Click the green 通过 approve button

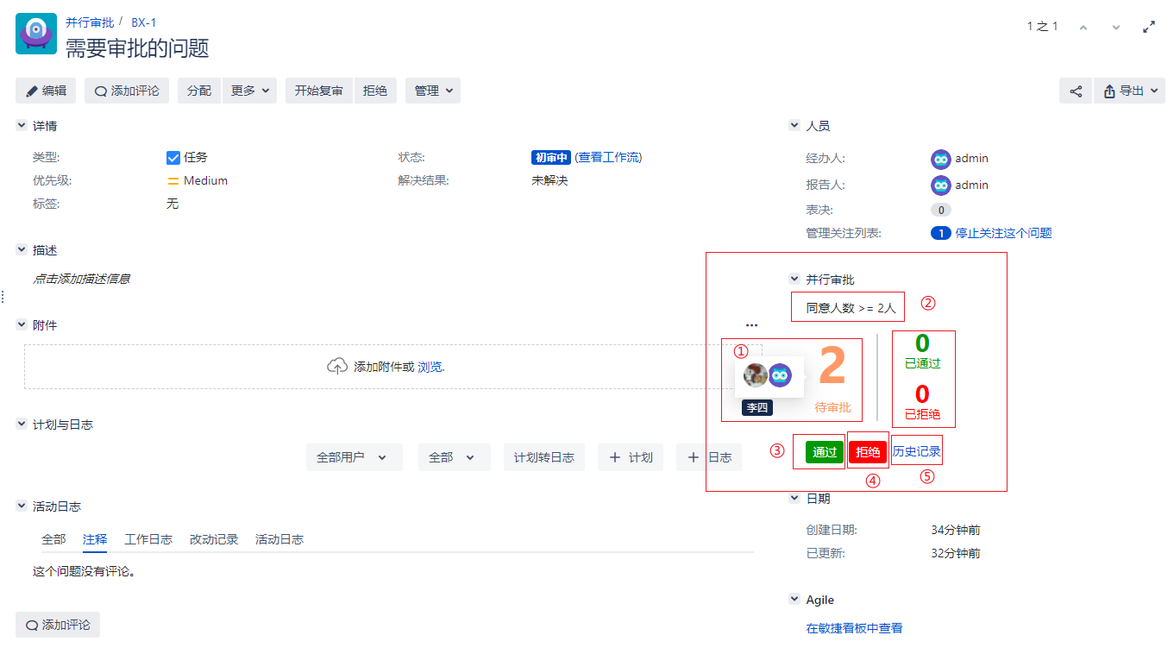click(x=824, y=452)
